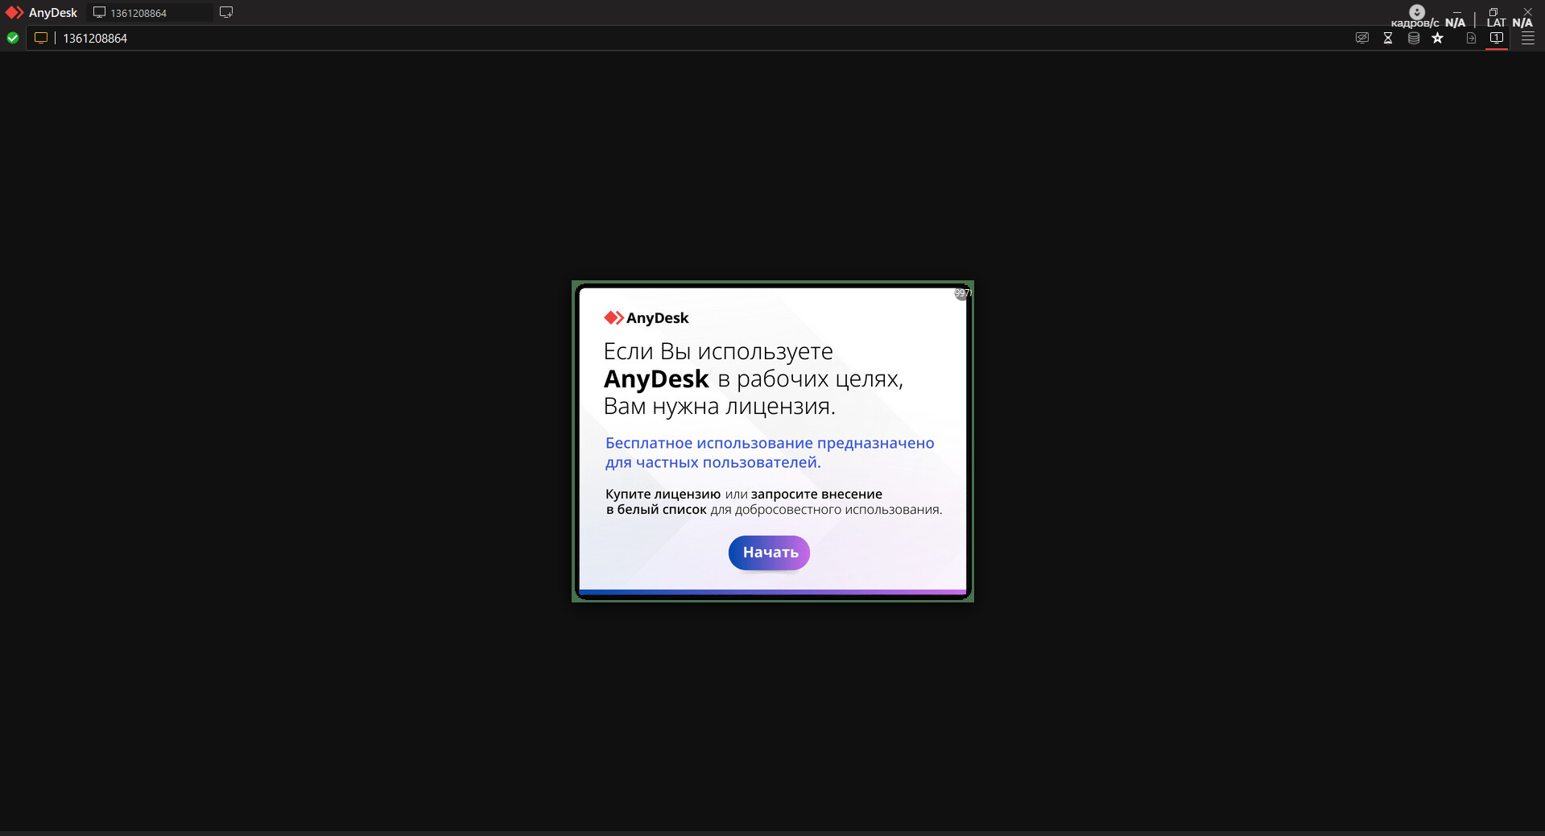Click the AnyDesk logo tab
The height and width of the screenshot is (836, 1545).
[42, 13]
